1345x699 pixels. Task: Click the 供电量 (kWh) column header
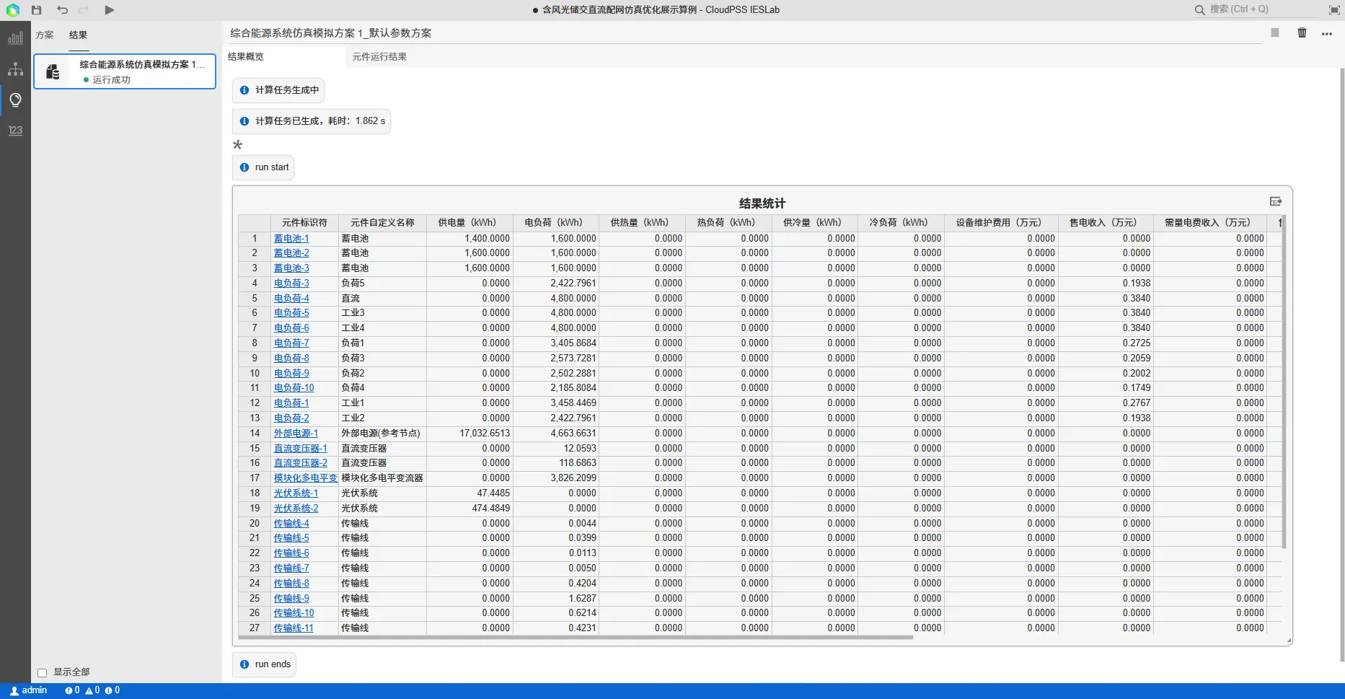pos(469,223)
